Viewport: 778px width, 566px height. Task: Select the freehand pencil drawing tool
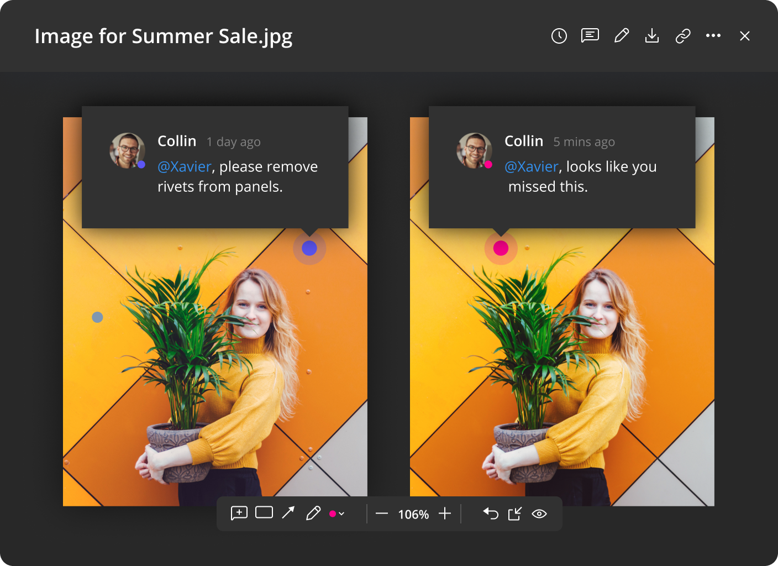(x=313, y=513)
